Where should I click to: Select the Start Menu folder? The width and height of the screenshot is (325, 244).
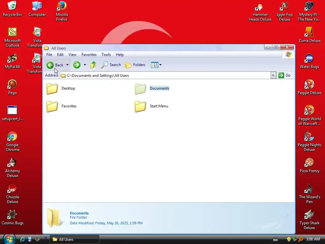[x=151, y=106]
